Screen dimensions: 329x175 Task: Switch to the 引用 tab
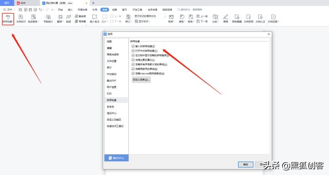(x=95, y=10)
